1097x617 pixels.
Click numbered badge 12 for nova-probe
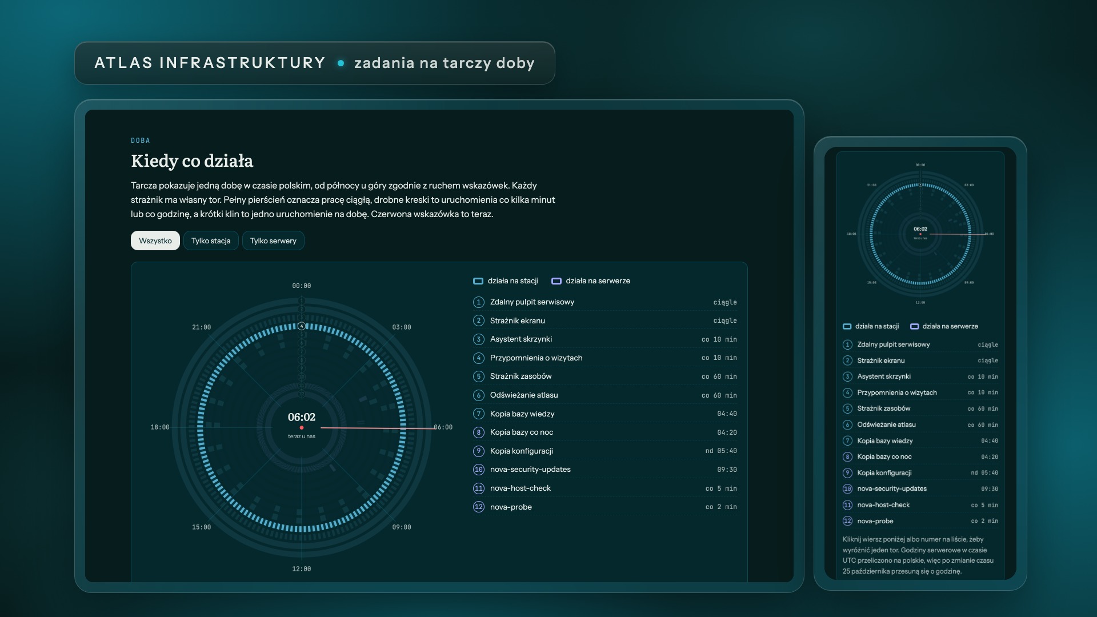(479, 507)
